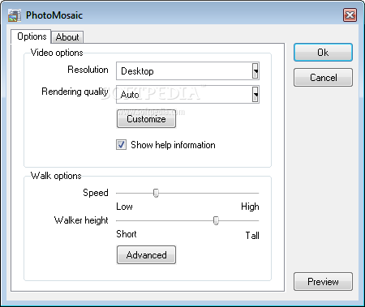Open the About tab
Screen dimensions: 365x307
pyautogui.click(x=67, y=37)
